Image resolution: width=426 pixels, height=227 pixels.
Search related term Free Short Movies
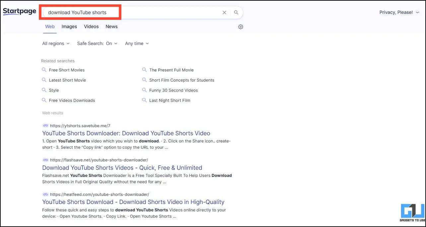pyautogui.click(x=67, y=70)
